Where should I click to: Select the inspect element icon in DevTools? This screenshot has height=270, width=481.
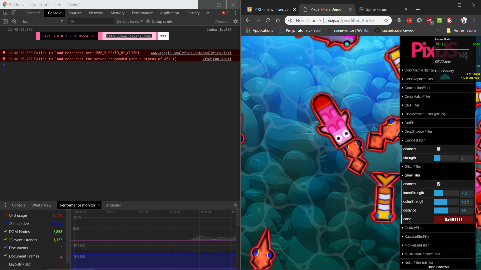click(x=6, y=13)
